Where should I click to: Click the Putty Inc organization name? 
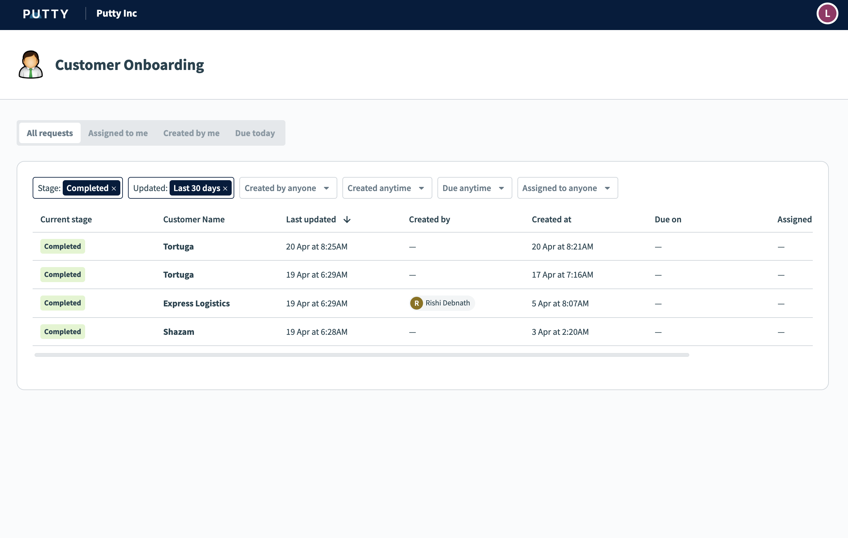click(116, 13)
